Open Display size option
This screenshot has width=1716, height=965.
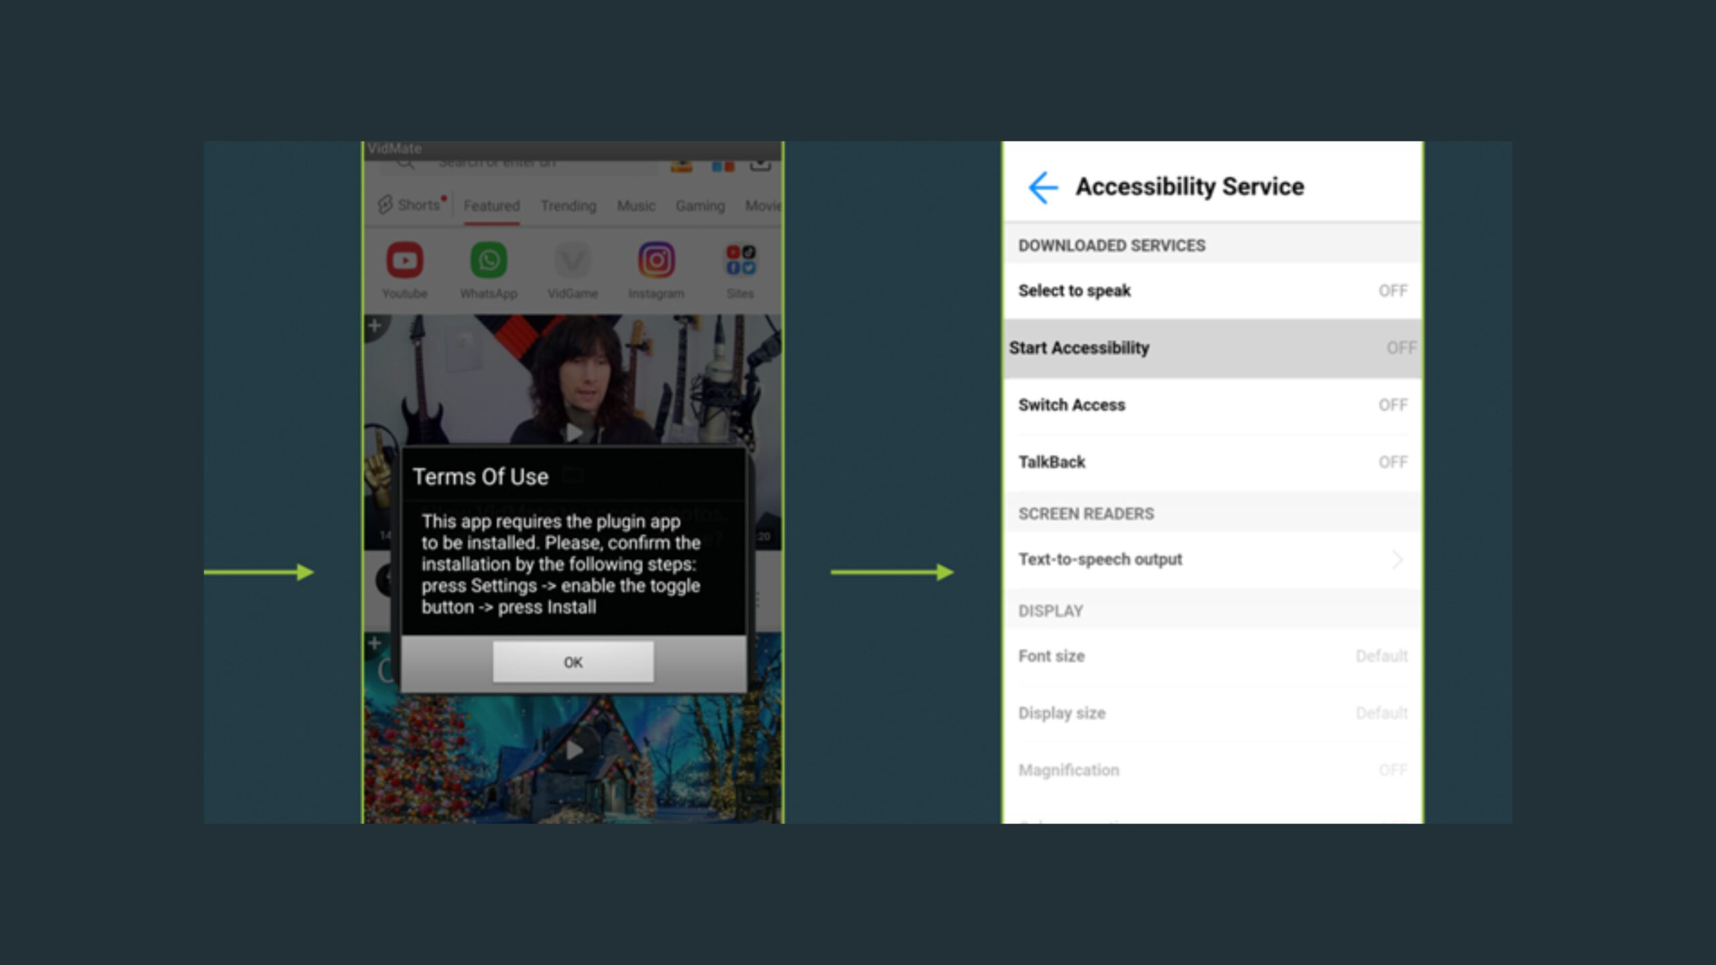[1213, 714]
